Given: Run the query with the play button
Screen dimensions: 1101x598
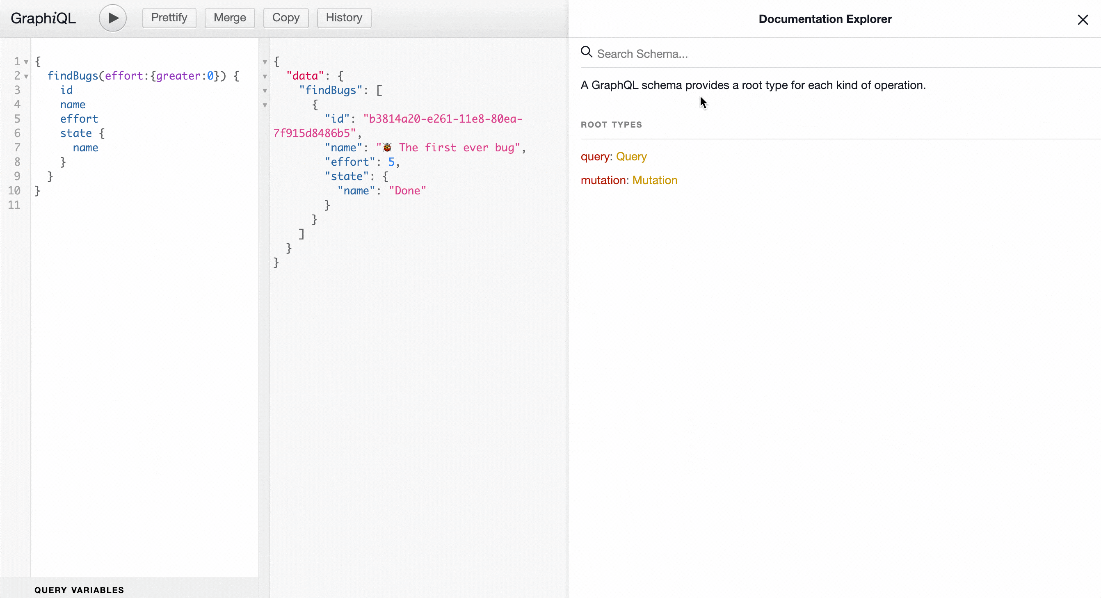Looking at the screenshot, I should pyautogui.click(x=112, y=18).
